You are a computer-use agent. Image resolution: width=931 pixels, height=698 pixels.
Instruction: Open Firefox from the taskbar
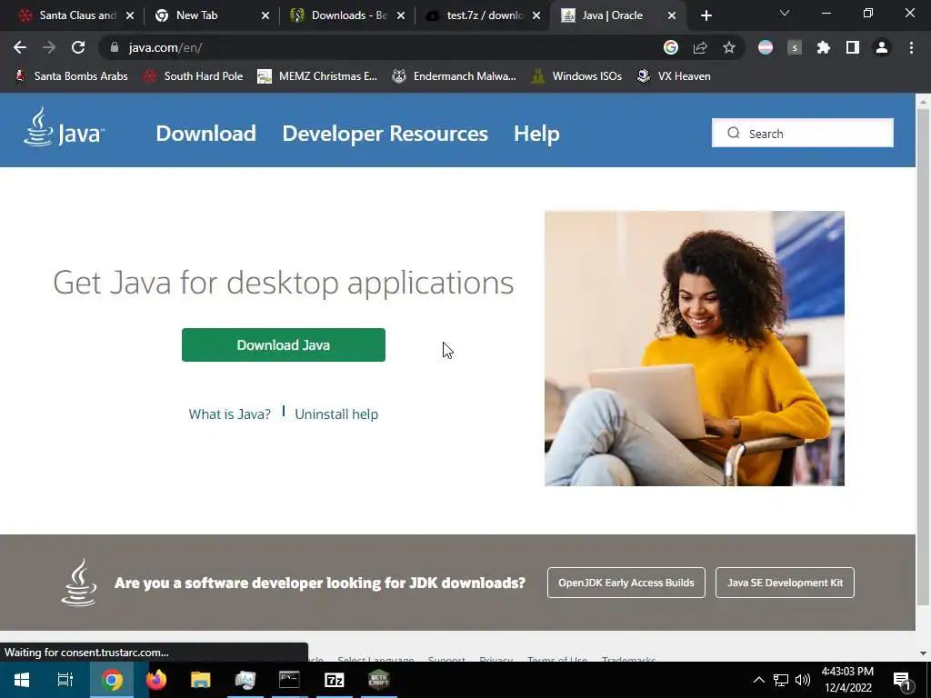tap(156, 680)
